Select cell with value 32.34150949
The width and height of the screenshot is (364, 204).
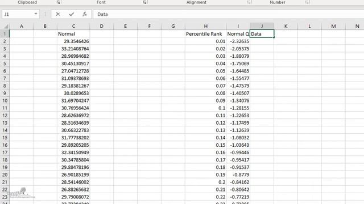pos(73,152)
